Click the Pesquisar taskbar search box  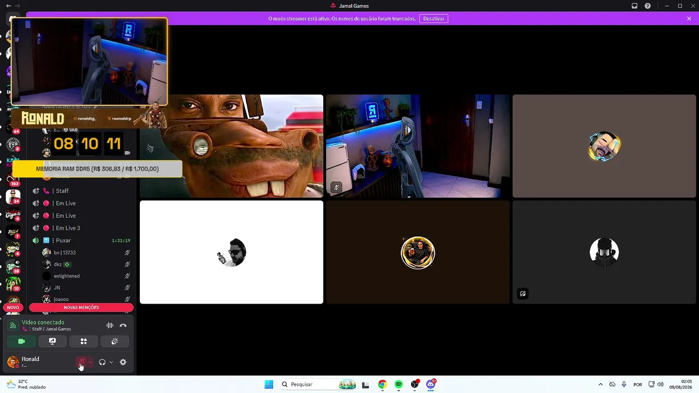coord(318,384)
